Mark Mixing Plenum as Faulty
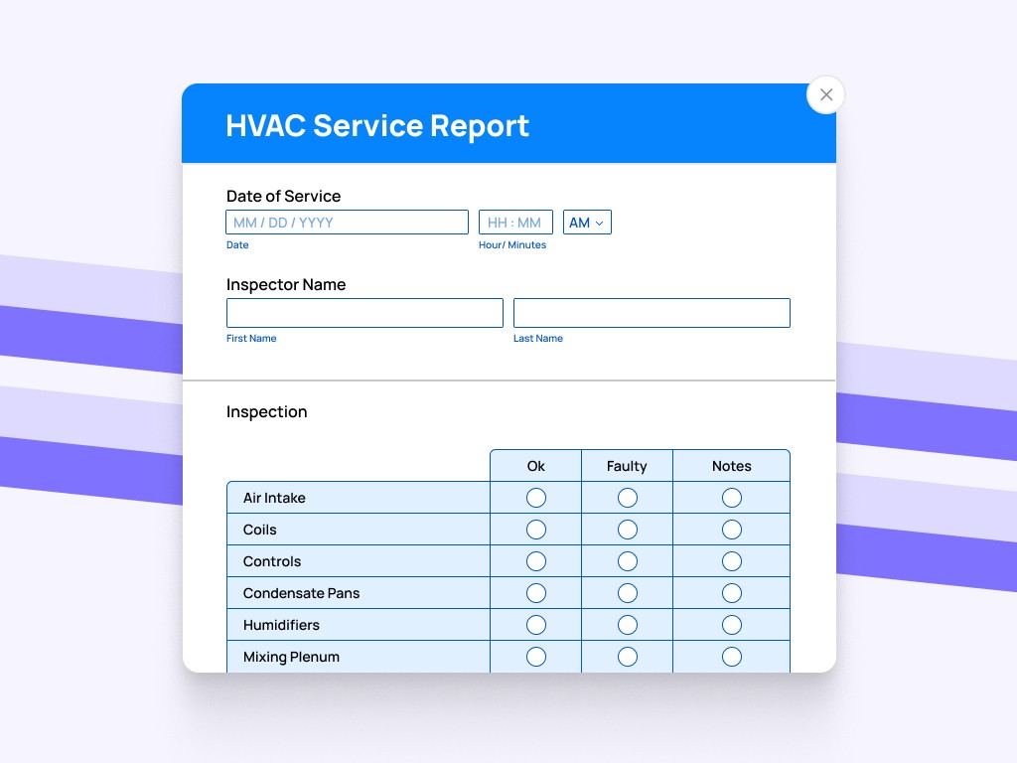This screenshot has height=763, width=1017. tap(628, 657)
